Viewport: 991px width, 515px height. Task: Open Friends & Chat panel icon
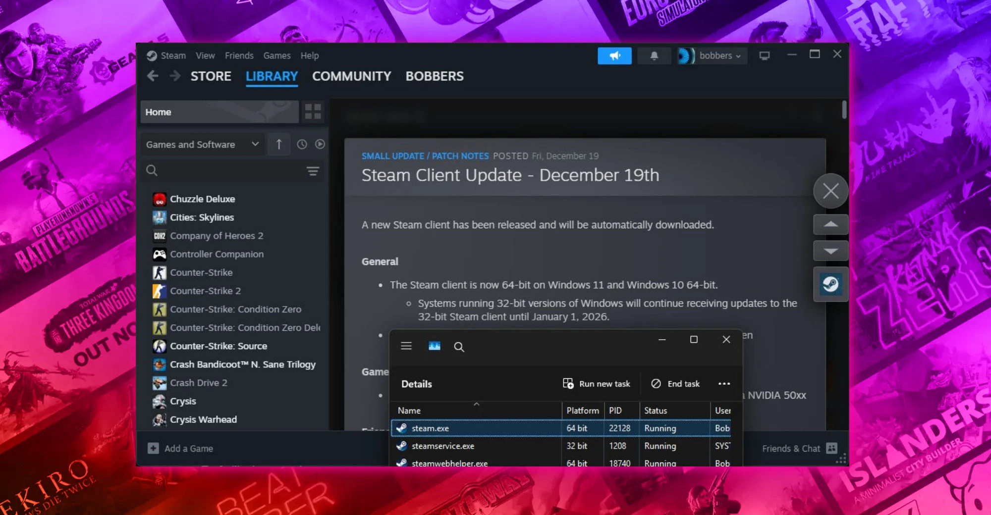coord(832,448)
